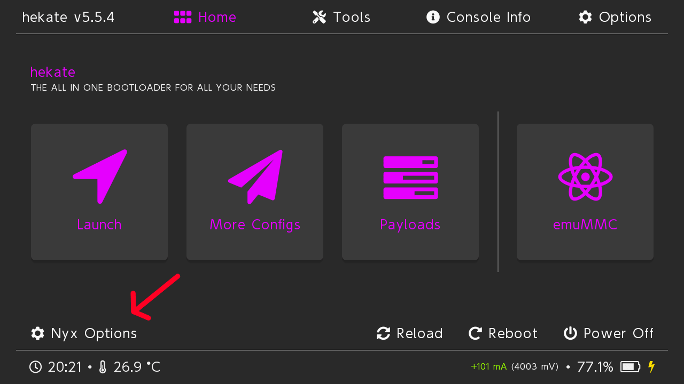Screen dimensions: 684x384
Task: Open Nyx Options text label
Action: tap(94, 333)
